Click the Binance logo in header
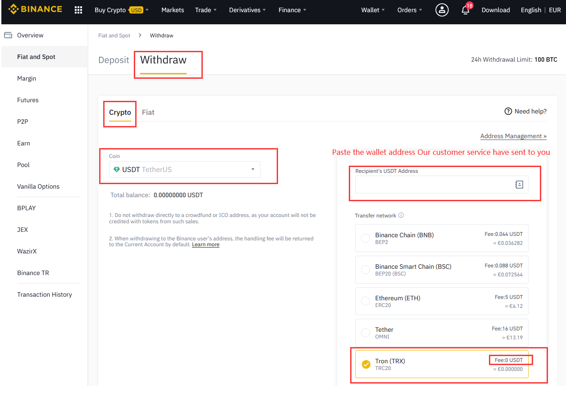The height and width of the screenshot is (393, 566). 35,9
